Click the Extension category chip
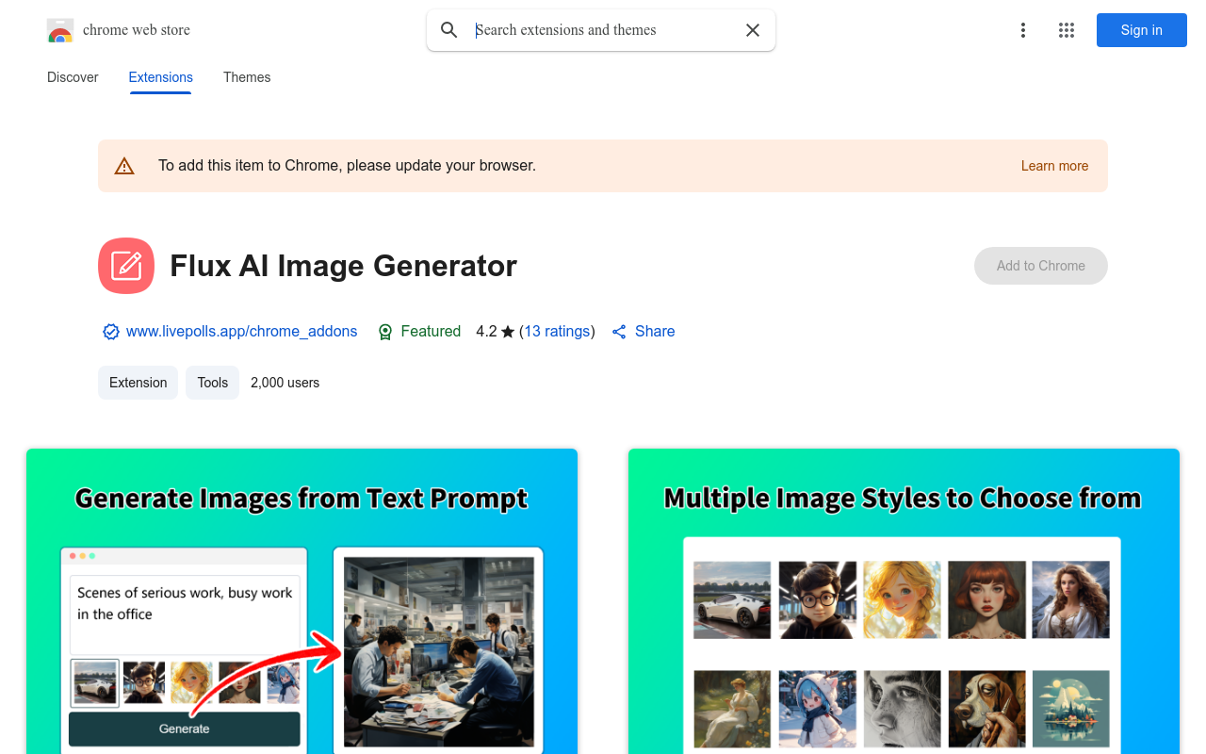Image resolution: width=1206 pixels, height=754 pixels. [x=138, y=383]
